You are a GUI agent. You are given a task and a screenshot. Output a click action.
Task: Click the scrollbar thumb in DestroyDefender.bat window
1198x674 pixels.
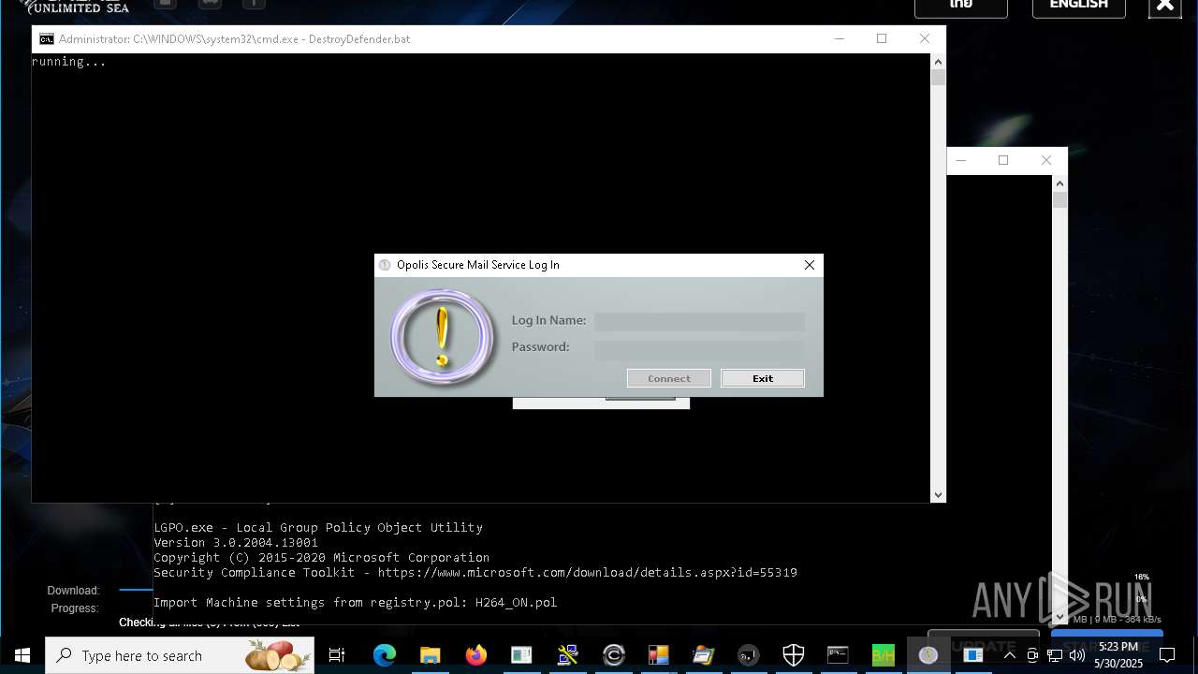[x=938, y=78]
